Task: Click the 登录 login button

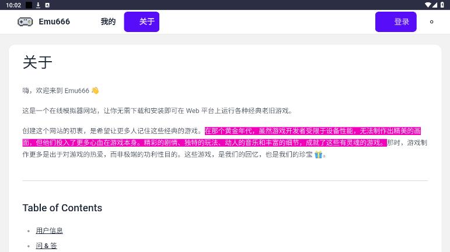Action: point(396,22)
